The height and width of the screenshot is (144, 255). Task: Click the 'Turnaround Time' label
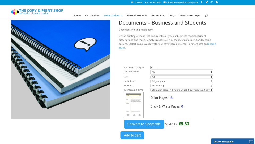click(x=133, y=90)
